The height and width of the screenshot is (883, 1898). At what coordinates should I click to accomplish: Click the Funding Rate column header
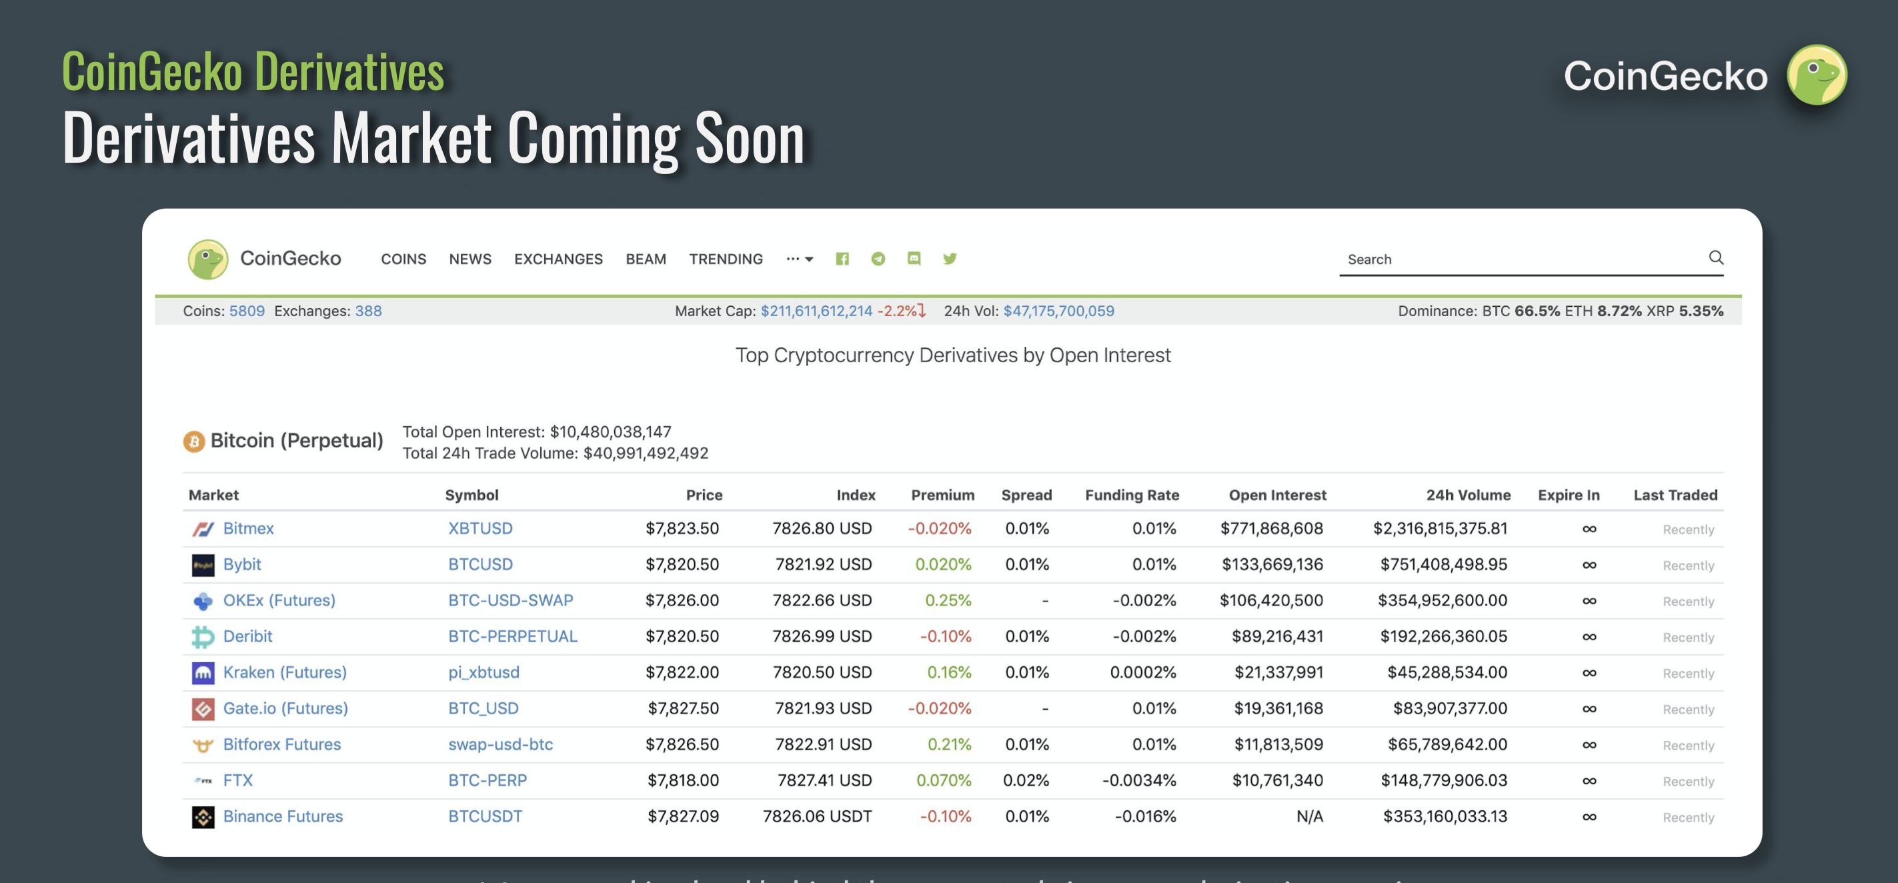tap(1132, 496)
